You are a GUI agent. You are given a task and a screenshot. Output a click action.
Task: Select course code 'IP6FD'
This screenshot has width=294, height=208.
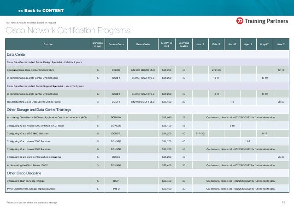[x=116, y=189]
